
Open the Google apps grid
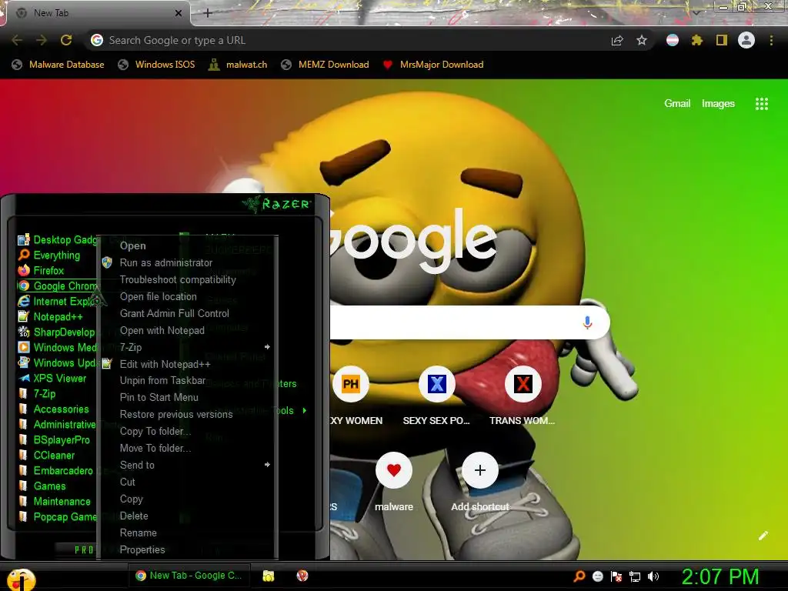[x=762, y=104]
